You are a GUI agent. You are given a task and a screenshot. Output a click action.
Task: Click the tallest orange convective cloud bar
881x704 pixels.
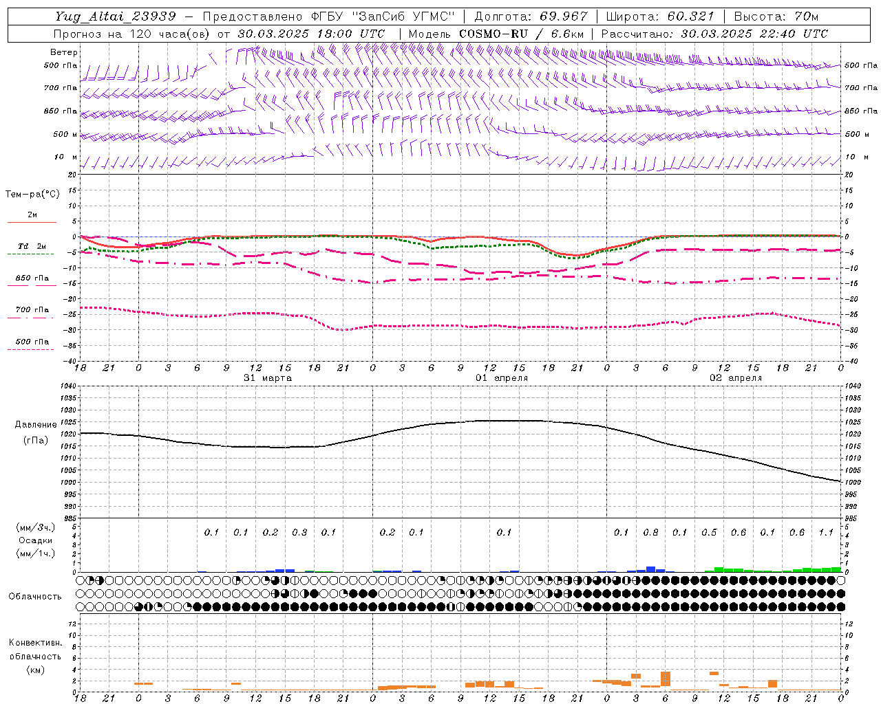(666, 679)
